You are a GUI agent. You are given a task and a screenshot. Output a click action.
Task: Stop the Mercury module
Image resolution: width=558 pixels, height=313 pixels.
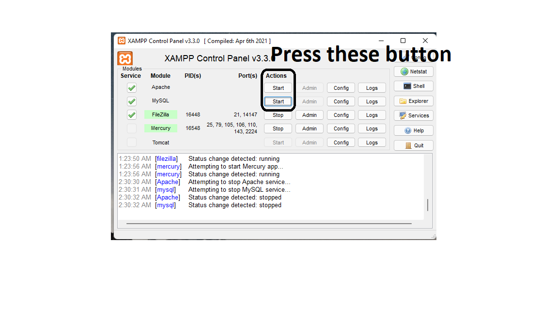[278, 128]
